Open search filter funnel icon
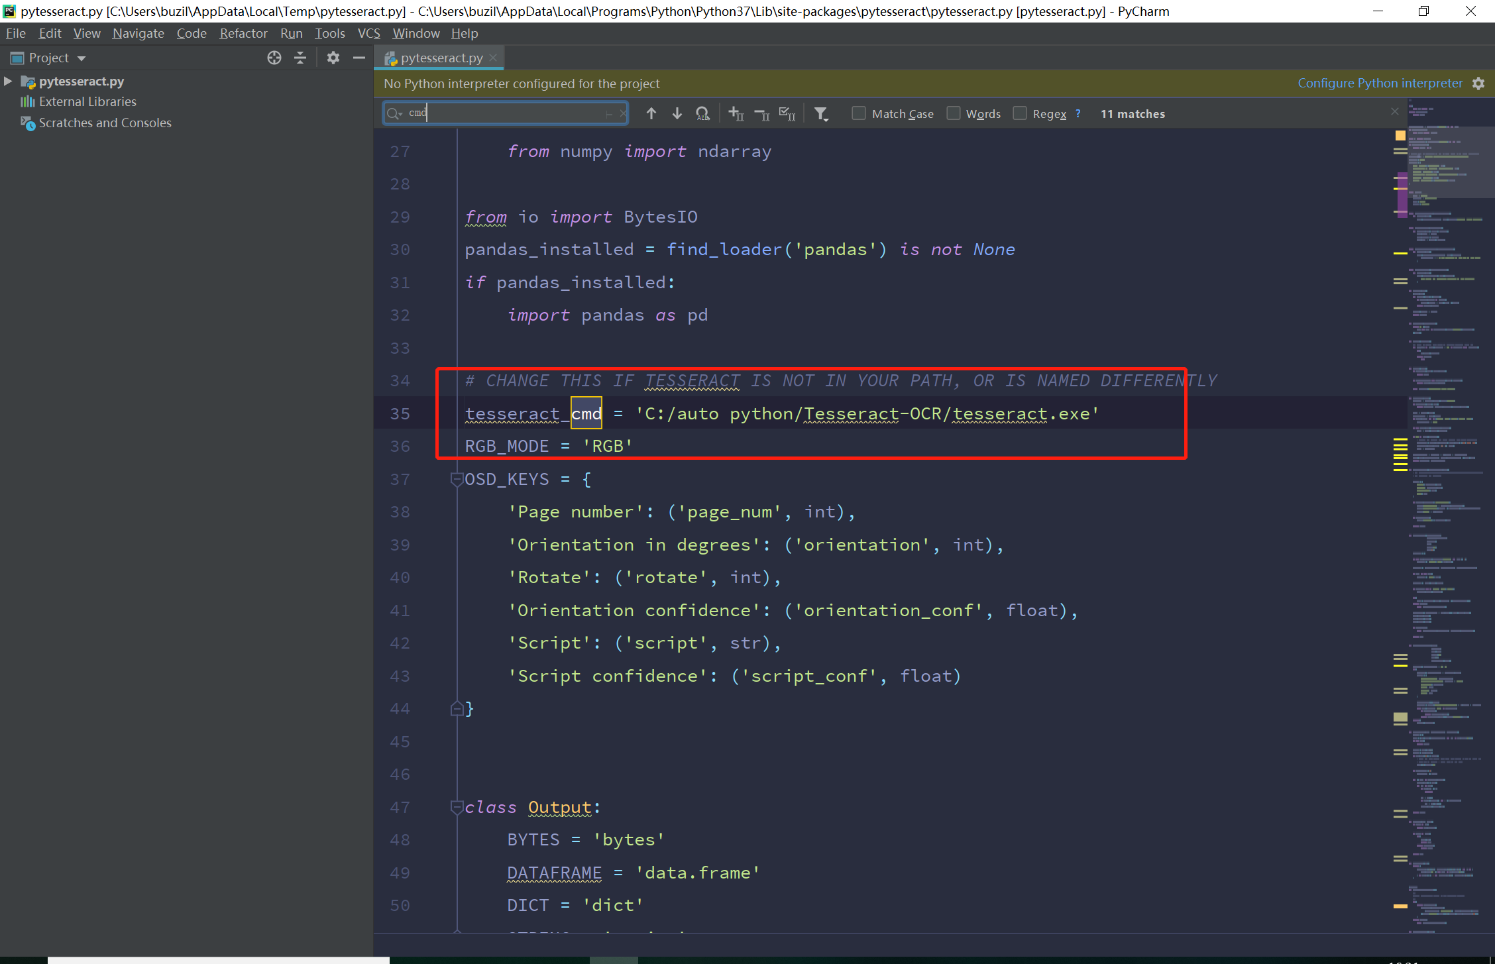Viewport: 1495px width, 964px height. point(821,114)
